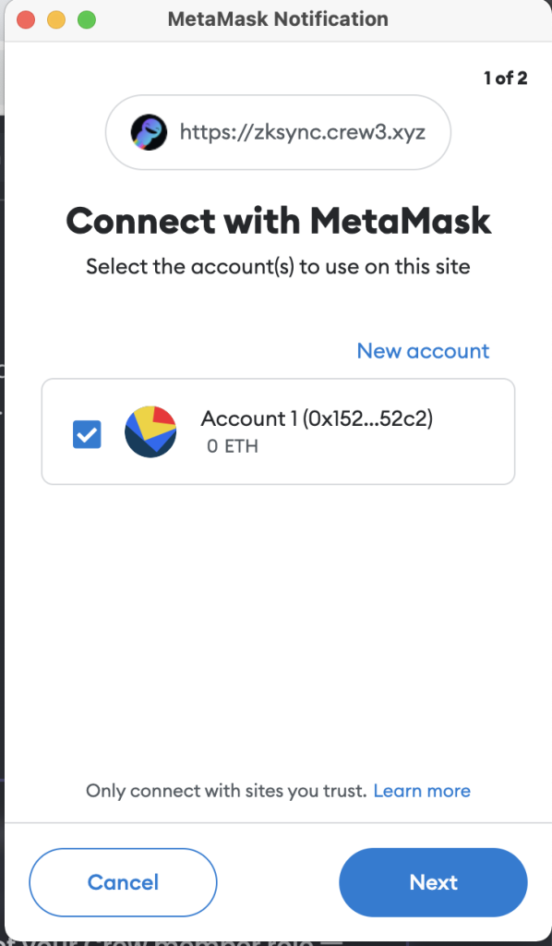Select the Account 1 (0x152...52c2) label
This screenshot has height=946, width=552.
point(317,418)
